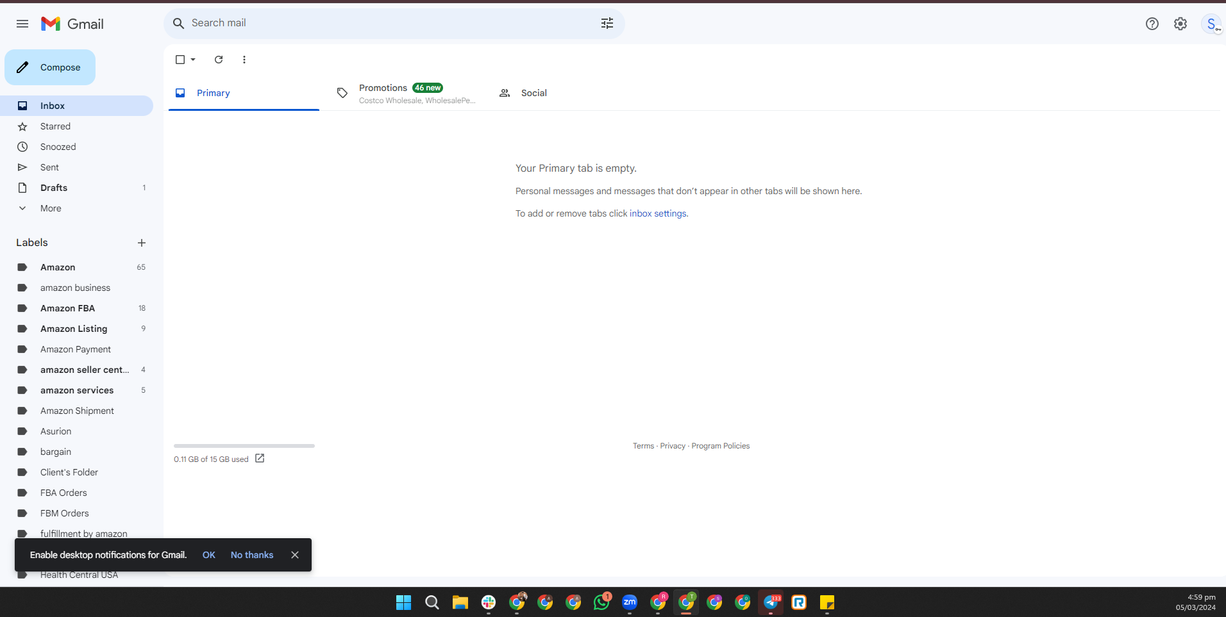Open the Program Policies link

pos(721,446)
